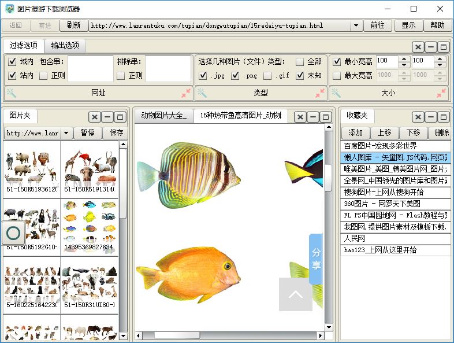Click the wand icon in 大小 filter bar
This screenshot has width=454, height=343.
pos(336,93)
